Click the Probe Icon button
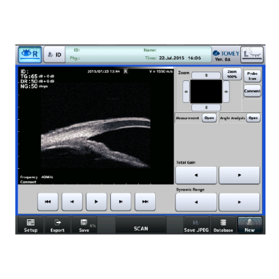This screenshot has height=279, width=279. pos(252,76)
